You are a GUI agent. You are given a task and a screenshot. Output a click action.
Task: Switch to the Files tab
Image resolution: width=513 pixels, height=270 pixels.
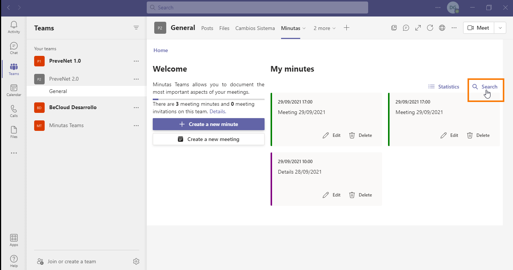(x=224, y=28)
